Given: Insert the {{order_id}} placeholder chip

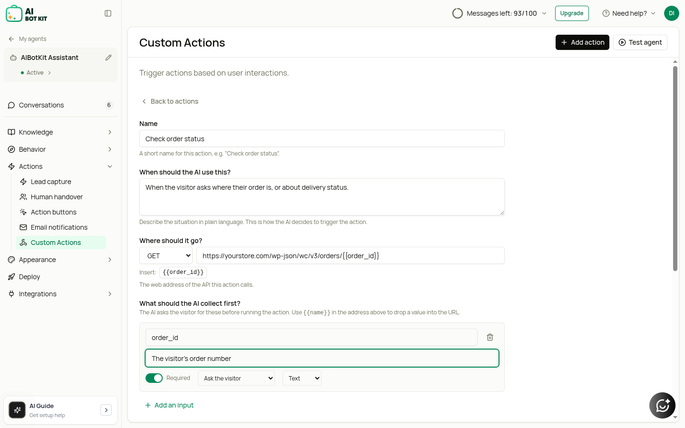Looking at the screenshot, I should [x=183, y=272].
